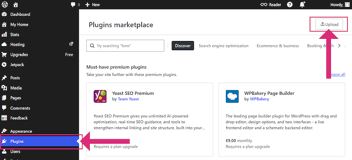
Task: Click the WPBakery Page Builder logo
Action: pyautogui.click(x=232, y=96)
